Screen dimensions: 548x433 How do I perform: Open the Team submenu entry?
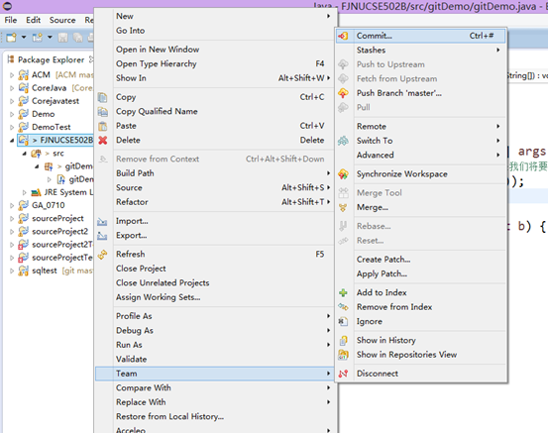[215, 374]
